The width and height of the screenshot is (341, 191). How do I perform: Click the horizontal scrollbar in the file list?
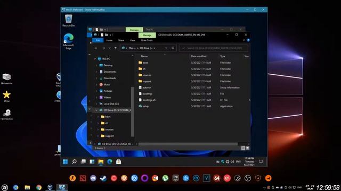(x=188, y=144)
